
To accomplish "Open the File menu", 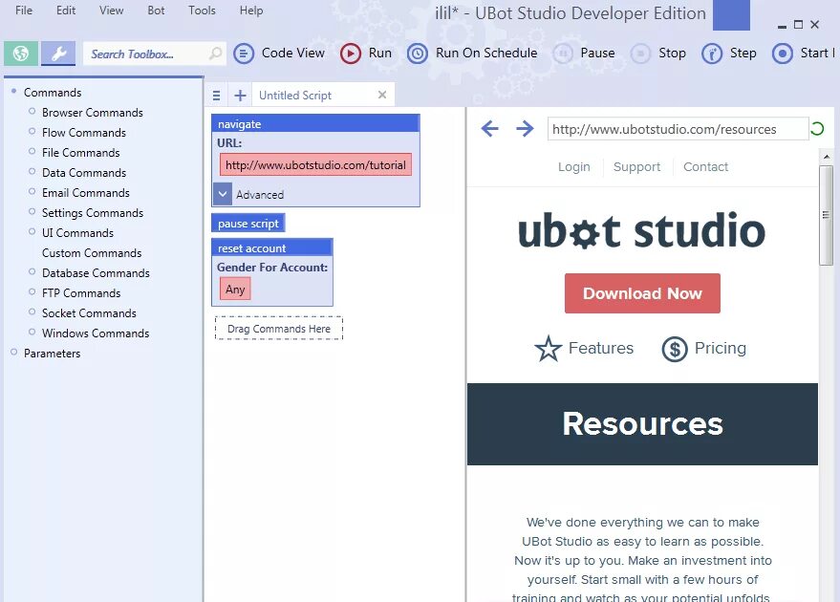I will tap(24, 11).
